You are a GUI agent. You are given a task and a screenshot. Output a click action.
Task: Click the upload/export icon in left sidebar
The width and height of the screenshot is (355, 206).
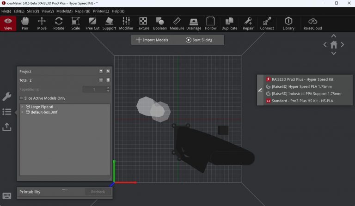[7, 127]
